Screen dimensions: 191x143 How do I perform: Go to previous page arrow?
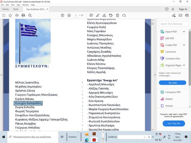(x=62, y=15)
